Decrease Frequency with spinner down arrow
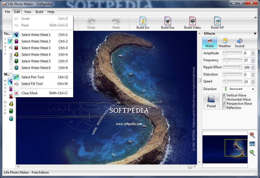 [253, 61]
